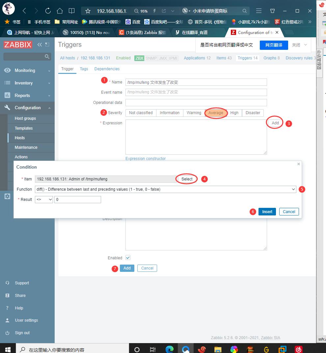Switch to the Dependencies tab
326x353 pixels.
(107, 69)
